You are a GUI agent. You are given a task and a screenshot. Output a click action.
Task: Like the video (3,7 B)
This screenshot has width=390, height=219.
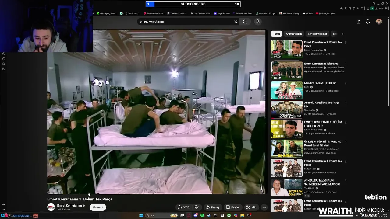(x=183, y=207)
